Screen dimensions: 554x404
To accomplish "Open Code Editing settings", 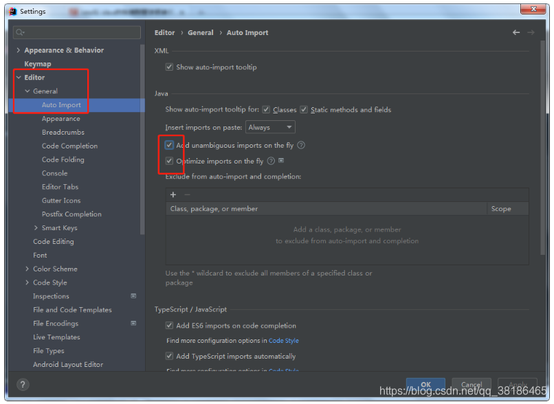I will tap(54, 242).
